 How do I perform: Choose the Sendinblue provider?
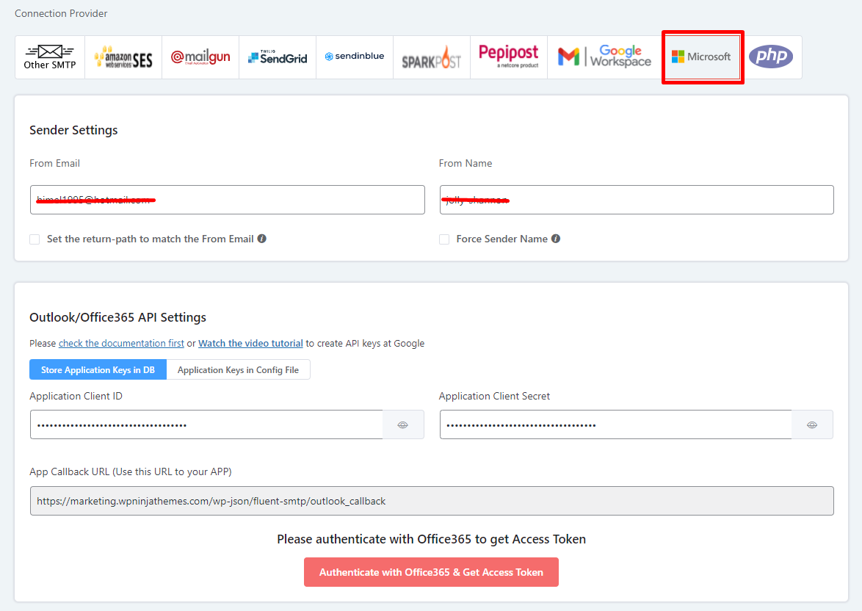tap(355, 57)
